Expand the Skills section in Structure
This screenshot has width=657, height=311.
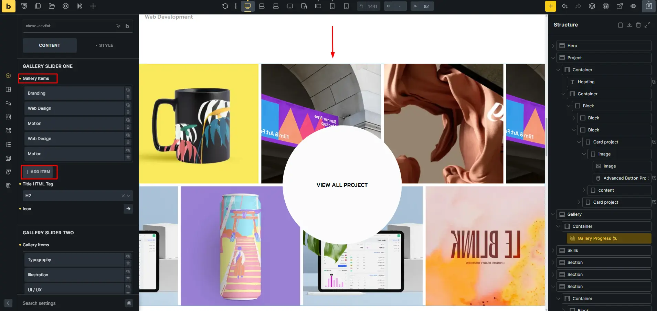pyautogui.click(x=553, y=250)
